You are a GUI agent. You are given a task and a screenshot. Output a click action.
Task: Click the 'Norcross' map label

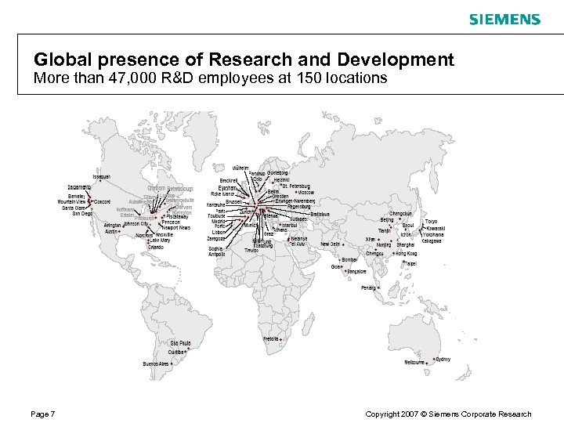pos(144,236)
